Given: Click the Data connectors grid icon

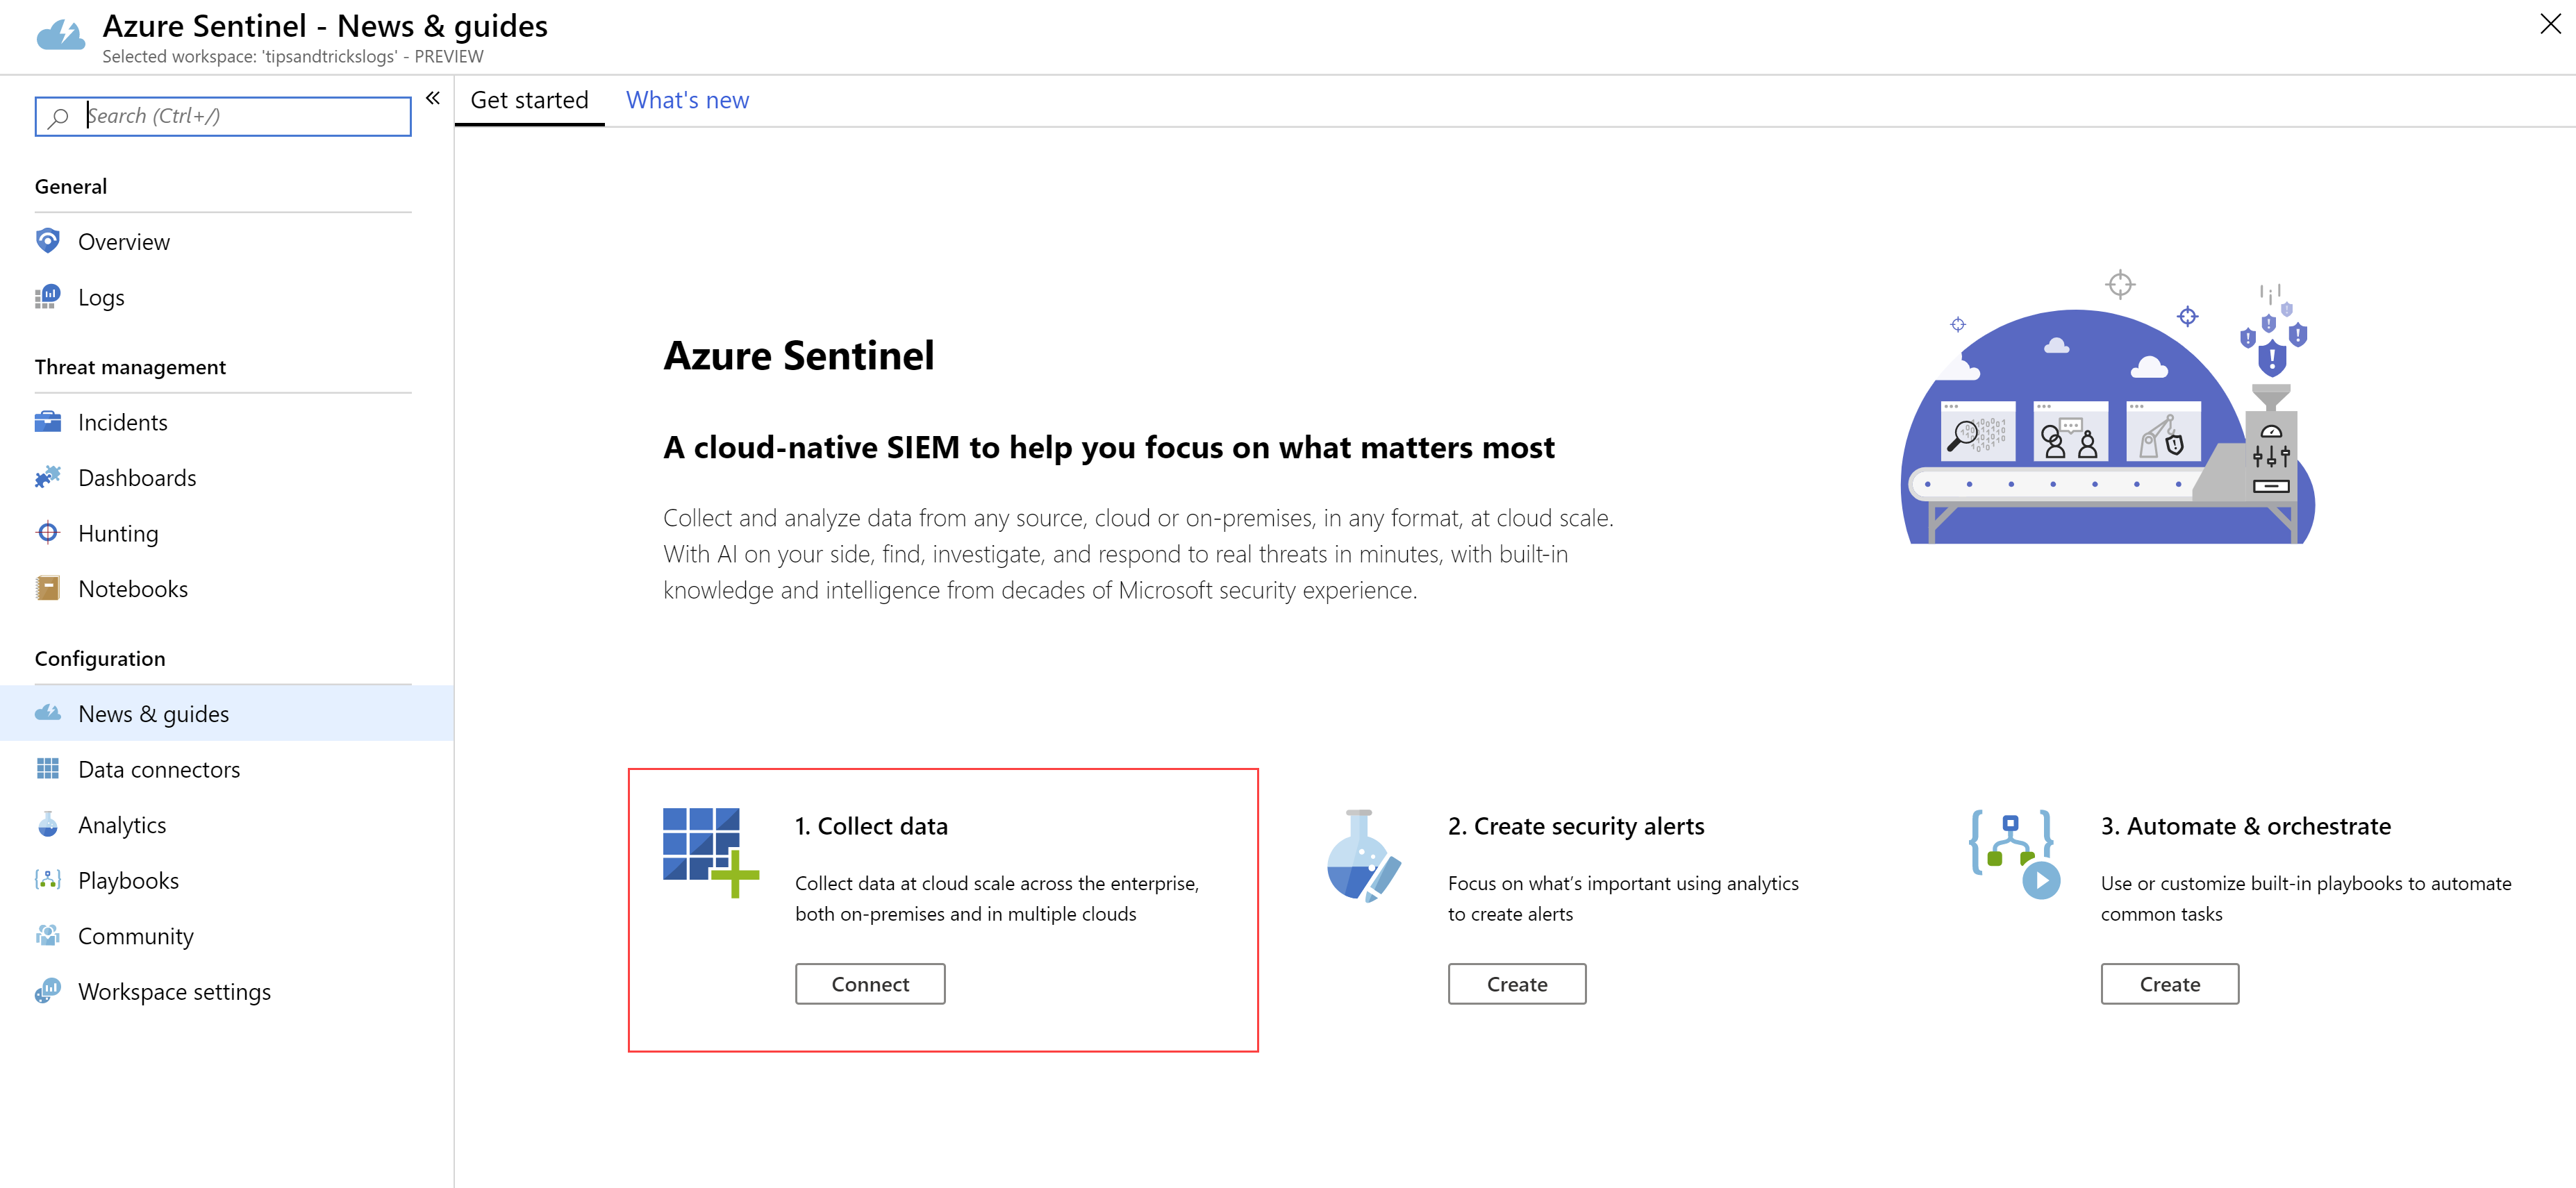Looking at the screenshot, I should pyautogui.click(x=47, y=769).
